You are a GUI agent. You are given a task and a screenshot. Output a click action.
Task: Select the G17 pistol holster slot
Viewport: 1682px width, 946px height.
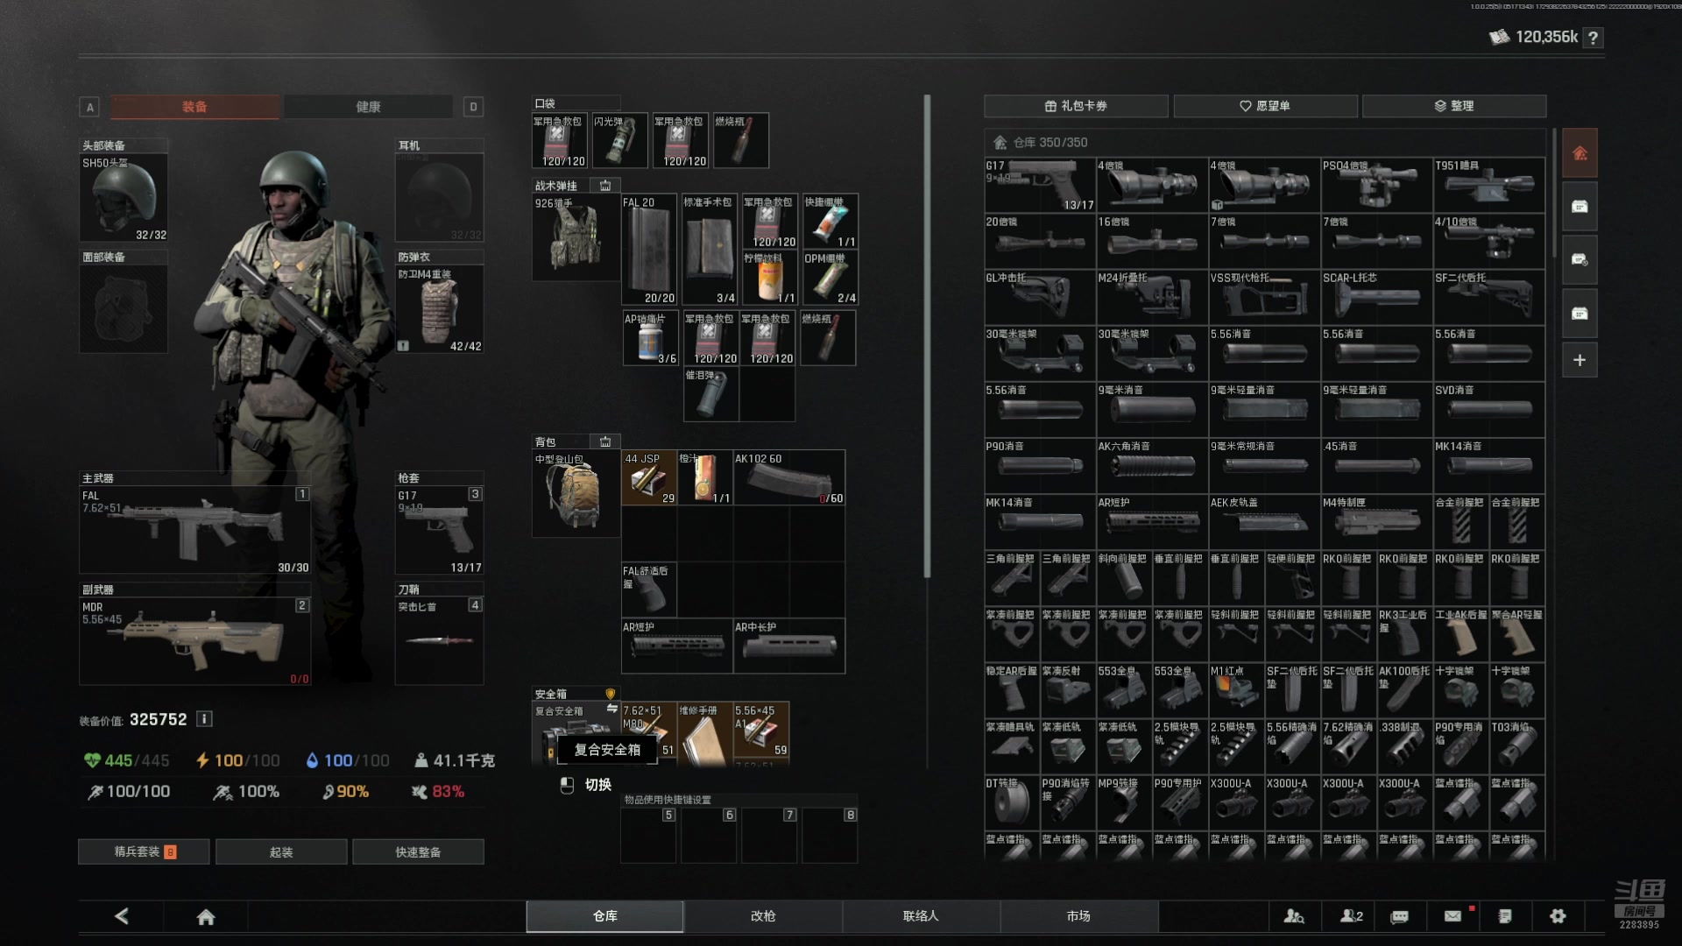click(439, 530)
